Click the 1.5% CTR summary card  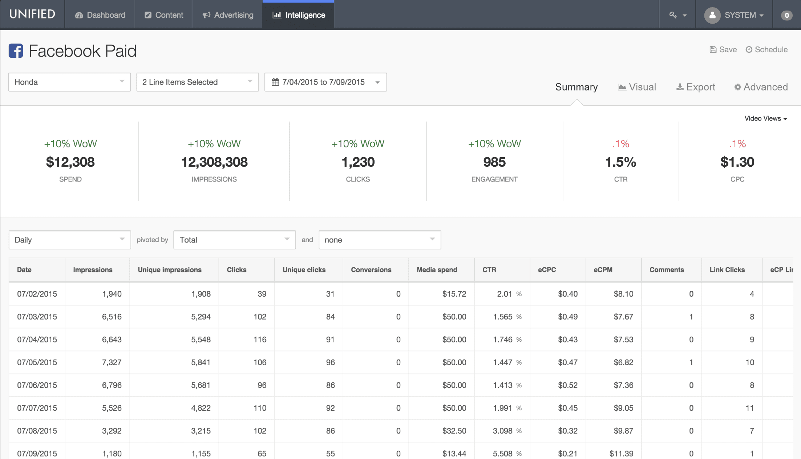pyautogui.click(x=621, y=162)
